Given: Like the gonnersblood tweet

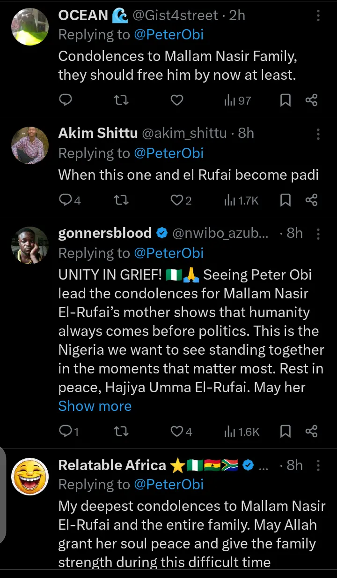Looking at the screenshot, I should click(x=176, y=431).
